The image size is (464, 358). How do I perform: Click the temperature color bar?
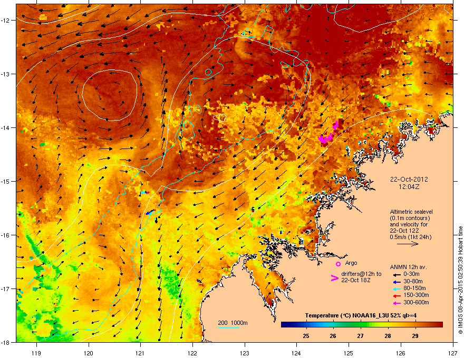pyautogui.click(x=362, y=324)
